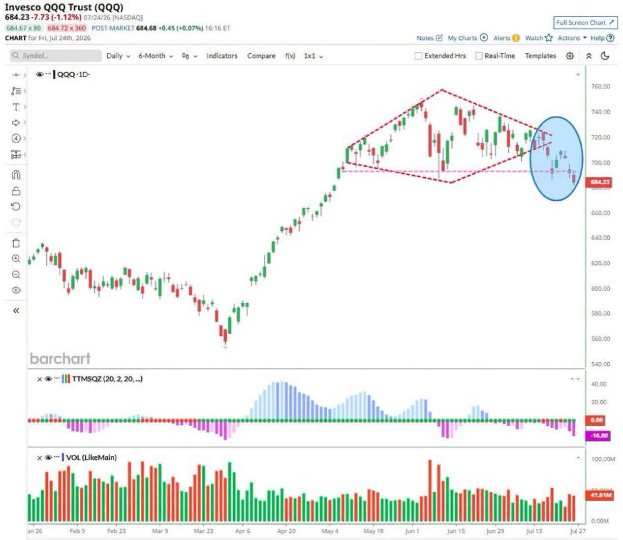Open QQQ series more options dots
Screen dimensions: 623x540
48,74
